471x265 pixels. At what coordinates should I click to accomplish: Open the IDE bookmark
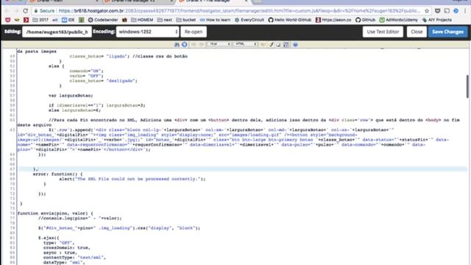pos(68,20)
